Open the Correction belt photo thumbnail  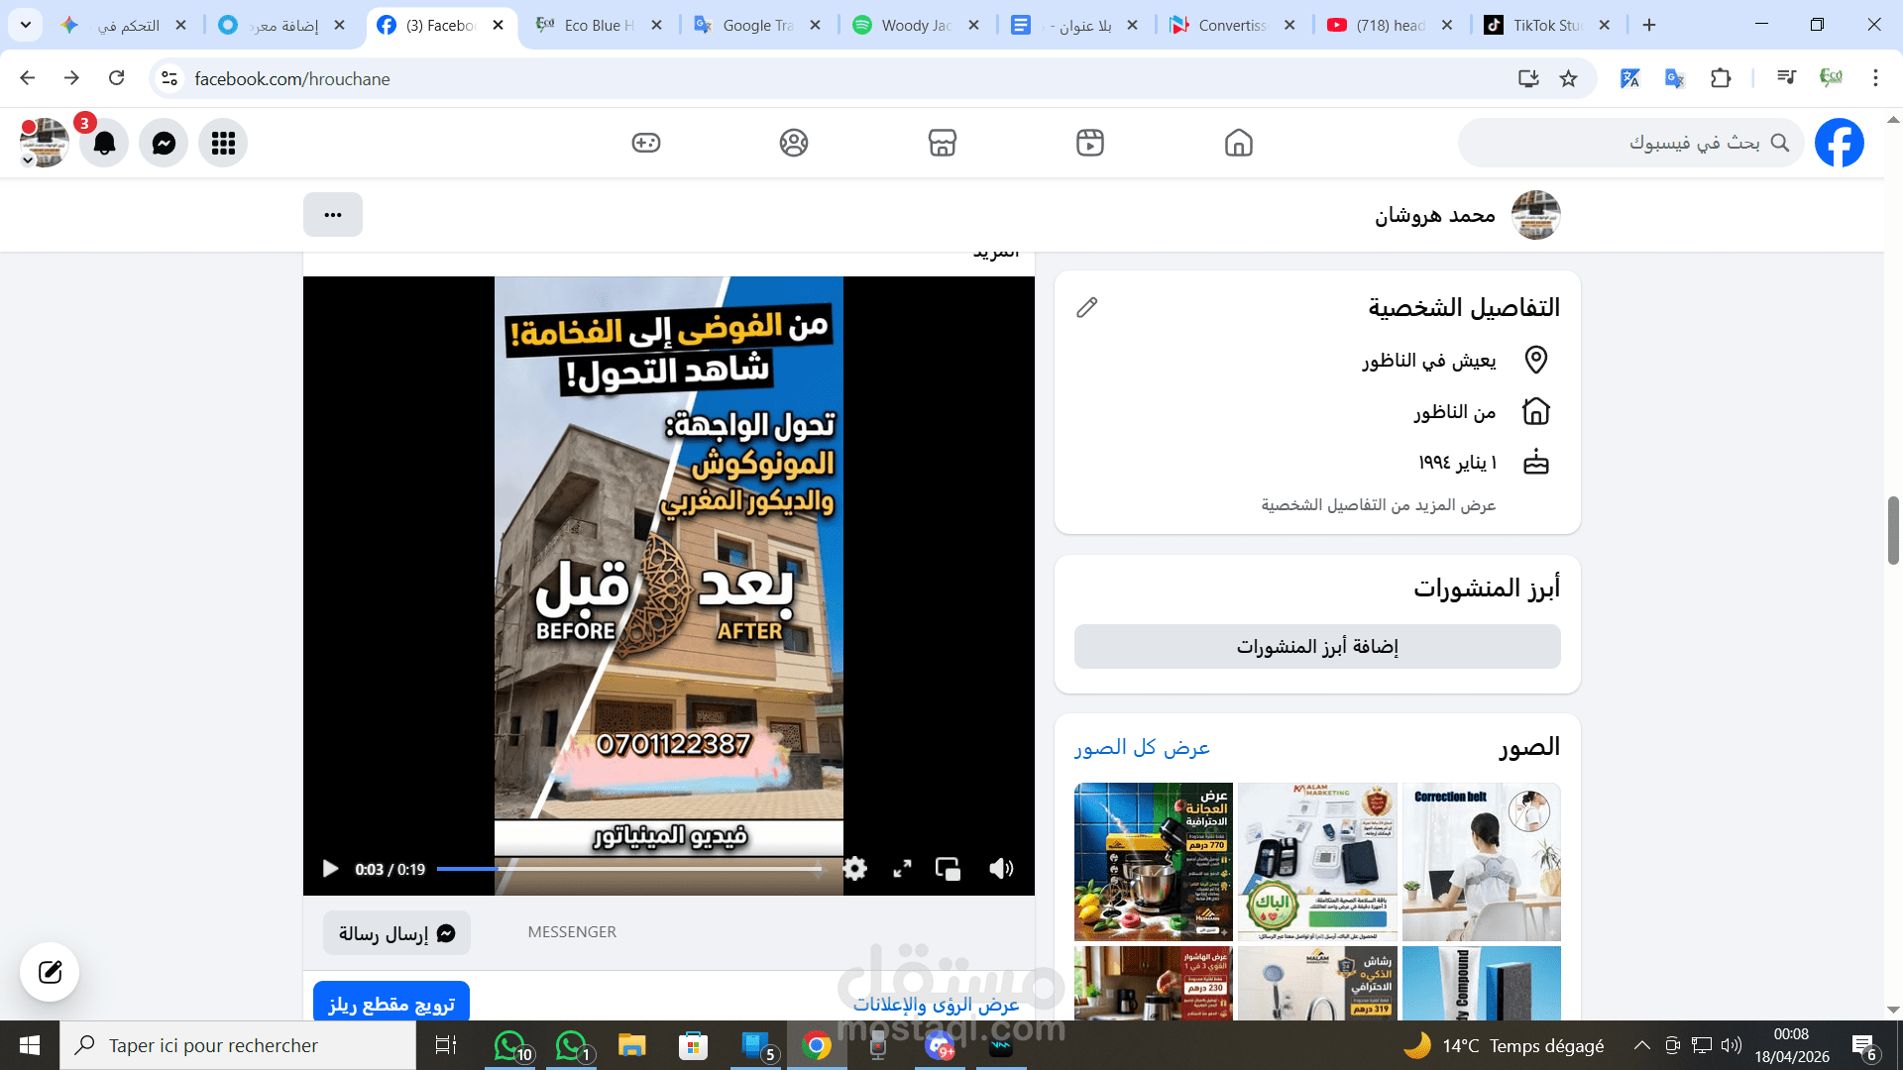coord(1481,861)
